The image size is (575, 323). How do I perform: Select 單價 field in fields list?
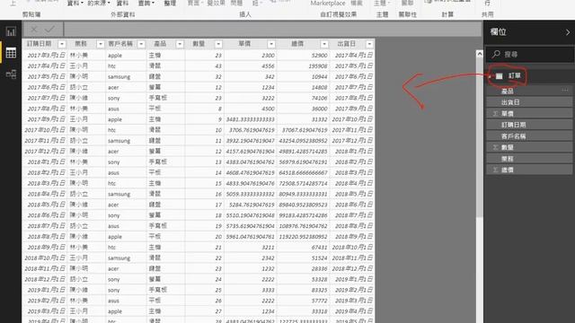[529, 114]
